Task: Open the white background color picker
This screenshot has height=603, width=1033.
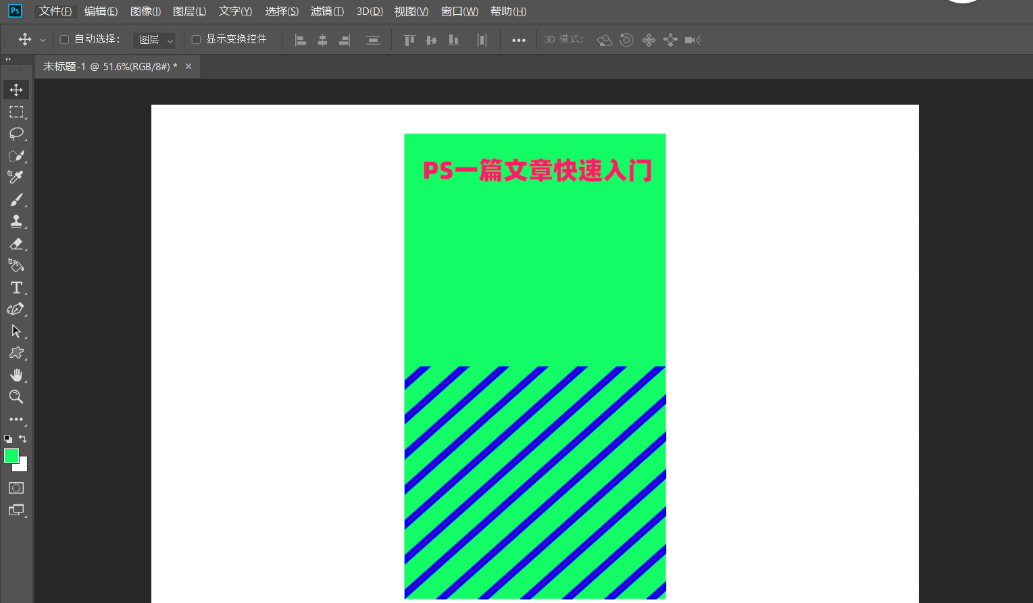Action: (x=22, y=467)
